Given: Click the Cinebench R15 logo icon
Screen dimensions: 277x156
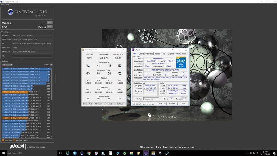Looking at the screenshot, I should [11, 12].
